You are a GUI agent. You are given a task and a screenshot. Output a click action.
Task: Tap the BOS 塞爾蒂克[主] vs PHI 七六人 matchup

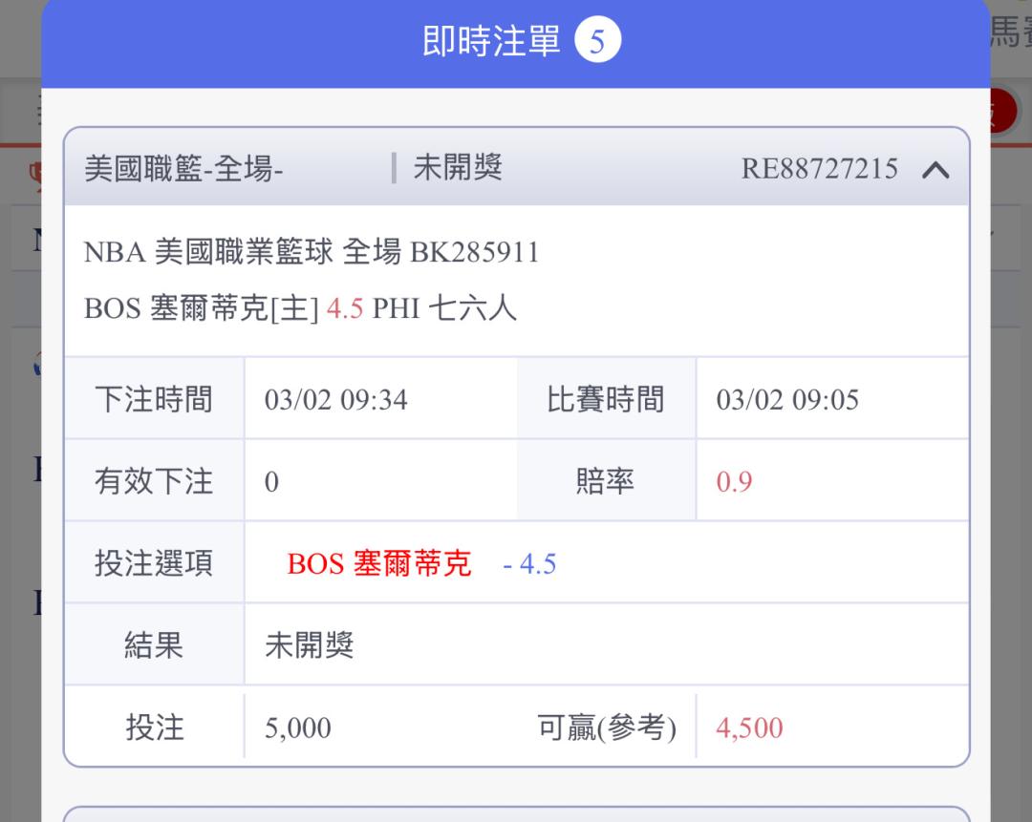pos(300,309)
